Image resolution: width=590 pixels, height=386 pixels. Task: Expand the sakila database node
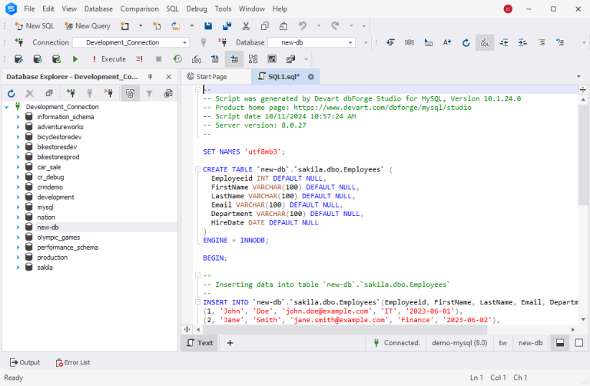[x=18, y=268]
